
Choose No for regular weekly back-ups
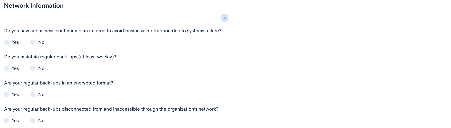33,68
